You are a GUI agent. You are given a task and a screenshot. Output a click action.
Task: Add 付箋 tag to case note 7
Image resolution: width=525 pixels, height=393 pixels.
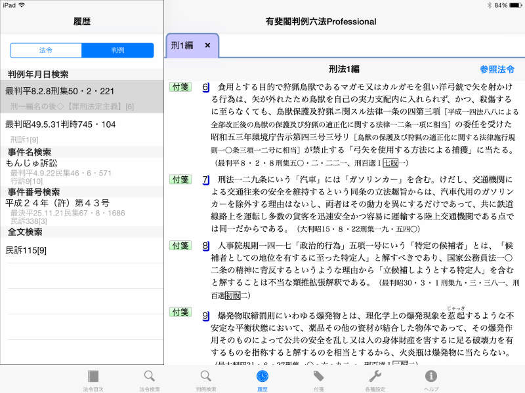click(180, 179)
